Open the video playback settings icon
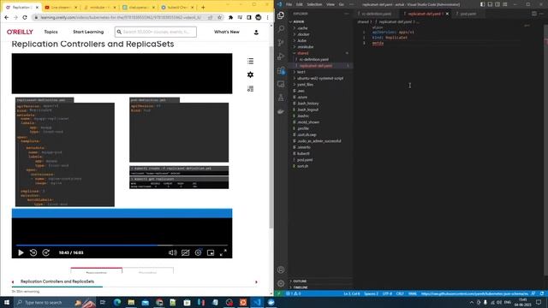 tap(198, 252)
